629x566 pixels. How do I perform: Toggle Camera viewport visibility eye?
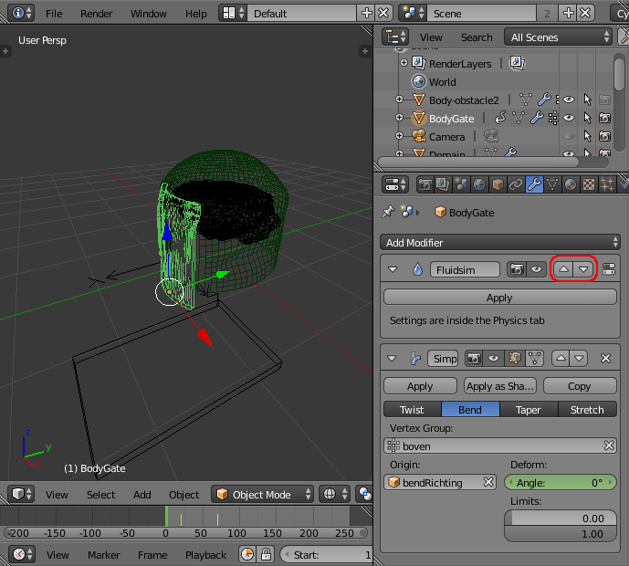coord(569,136)
